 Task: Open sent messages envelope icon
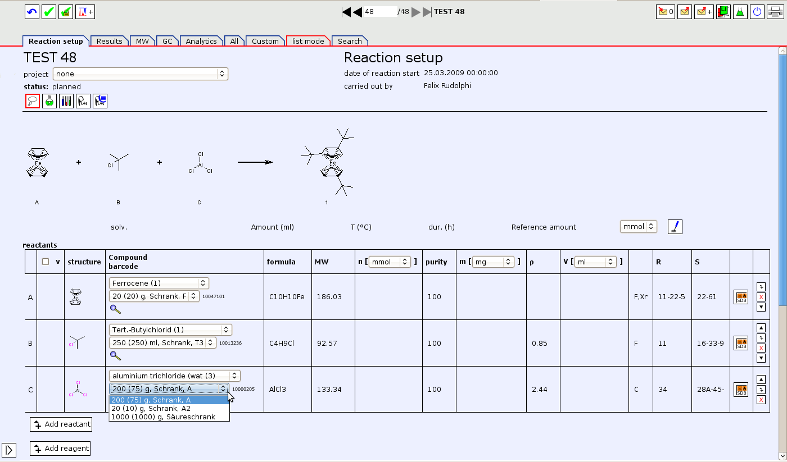[685, 12]
